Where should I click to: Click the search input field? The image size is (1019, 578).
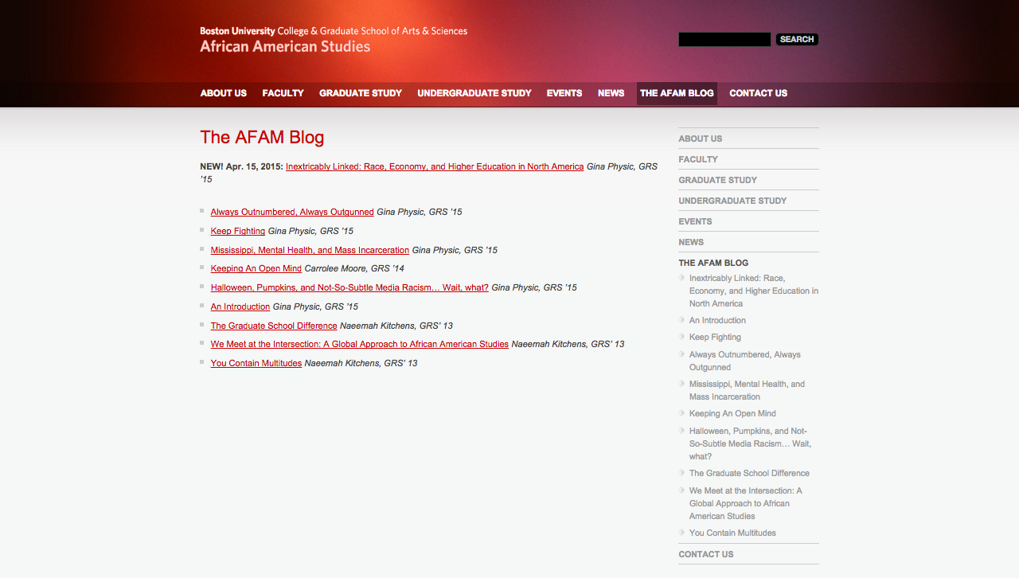pyautogui.click(x=724, y=40)
